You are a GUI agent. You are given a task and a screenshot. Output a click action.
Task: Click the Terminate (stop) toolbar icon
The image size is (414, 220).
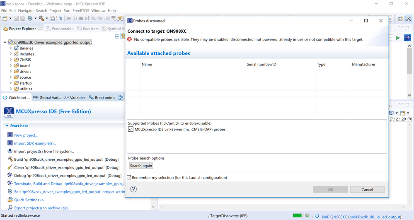[x=81, y=18]
